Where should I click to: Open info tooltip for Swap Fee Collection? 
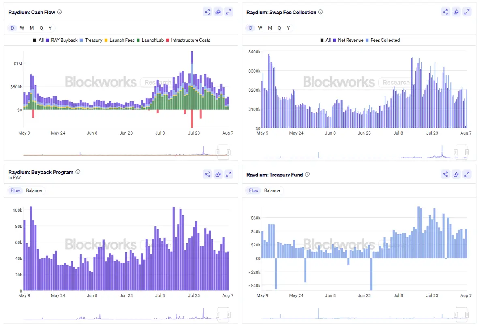pyautogui.click(x=321, y=12)
